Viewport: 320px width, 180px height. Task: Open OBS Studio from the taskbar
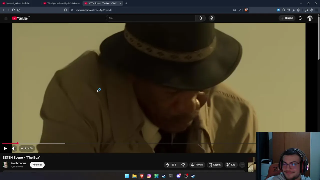coord(186,176)
